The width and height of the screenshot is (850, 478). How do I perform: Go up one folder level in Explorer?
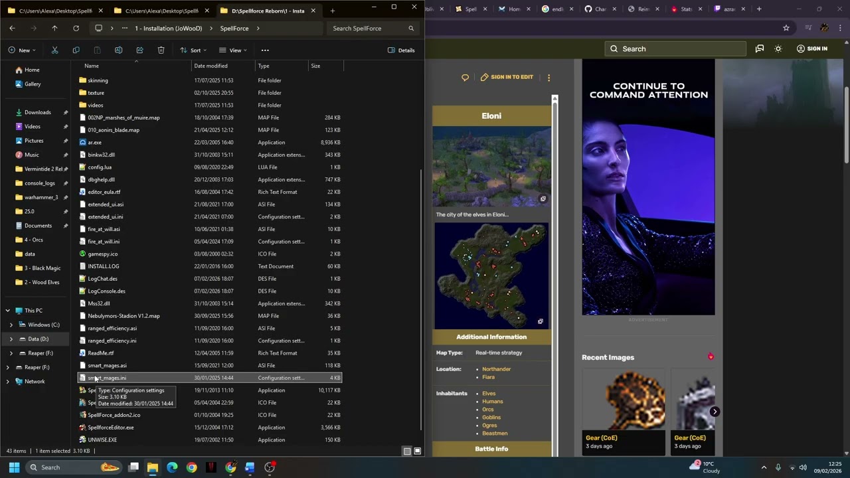pos(54,29)
